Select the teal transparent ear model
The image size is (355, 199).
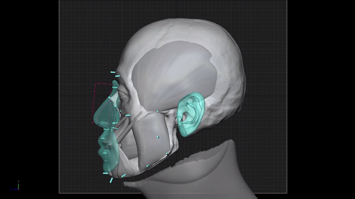pos(191,114)
